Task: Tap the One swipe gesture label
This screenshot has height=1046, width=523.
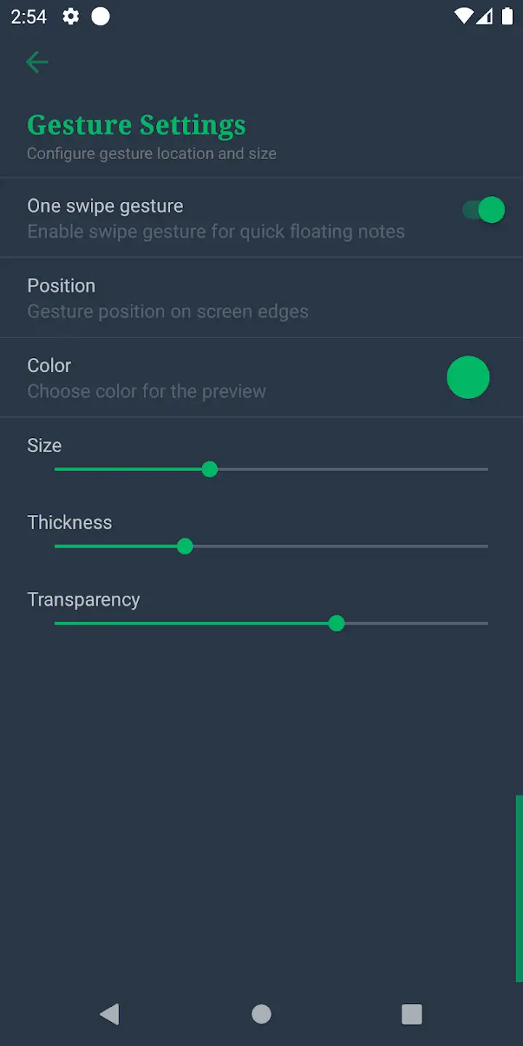Action: pyautogui.click(x=105, y=206)
